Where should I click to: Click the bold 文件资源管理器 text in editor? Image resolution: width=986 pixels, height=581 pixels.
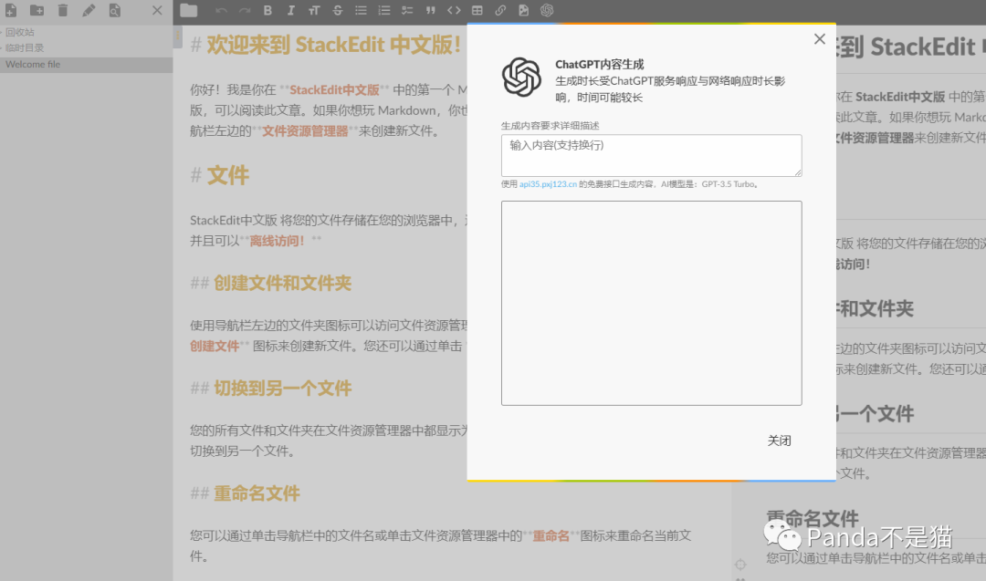[305, 131]
